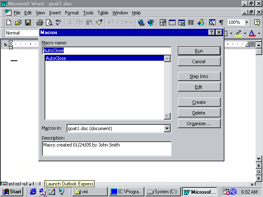Screen dimensions: 263x197
Task: Open the Window menu
Action: pos(120,13)
